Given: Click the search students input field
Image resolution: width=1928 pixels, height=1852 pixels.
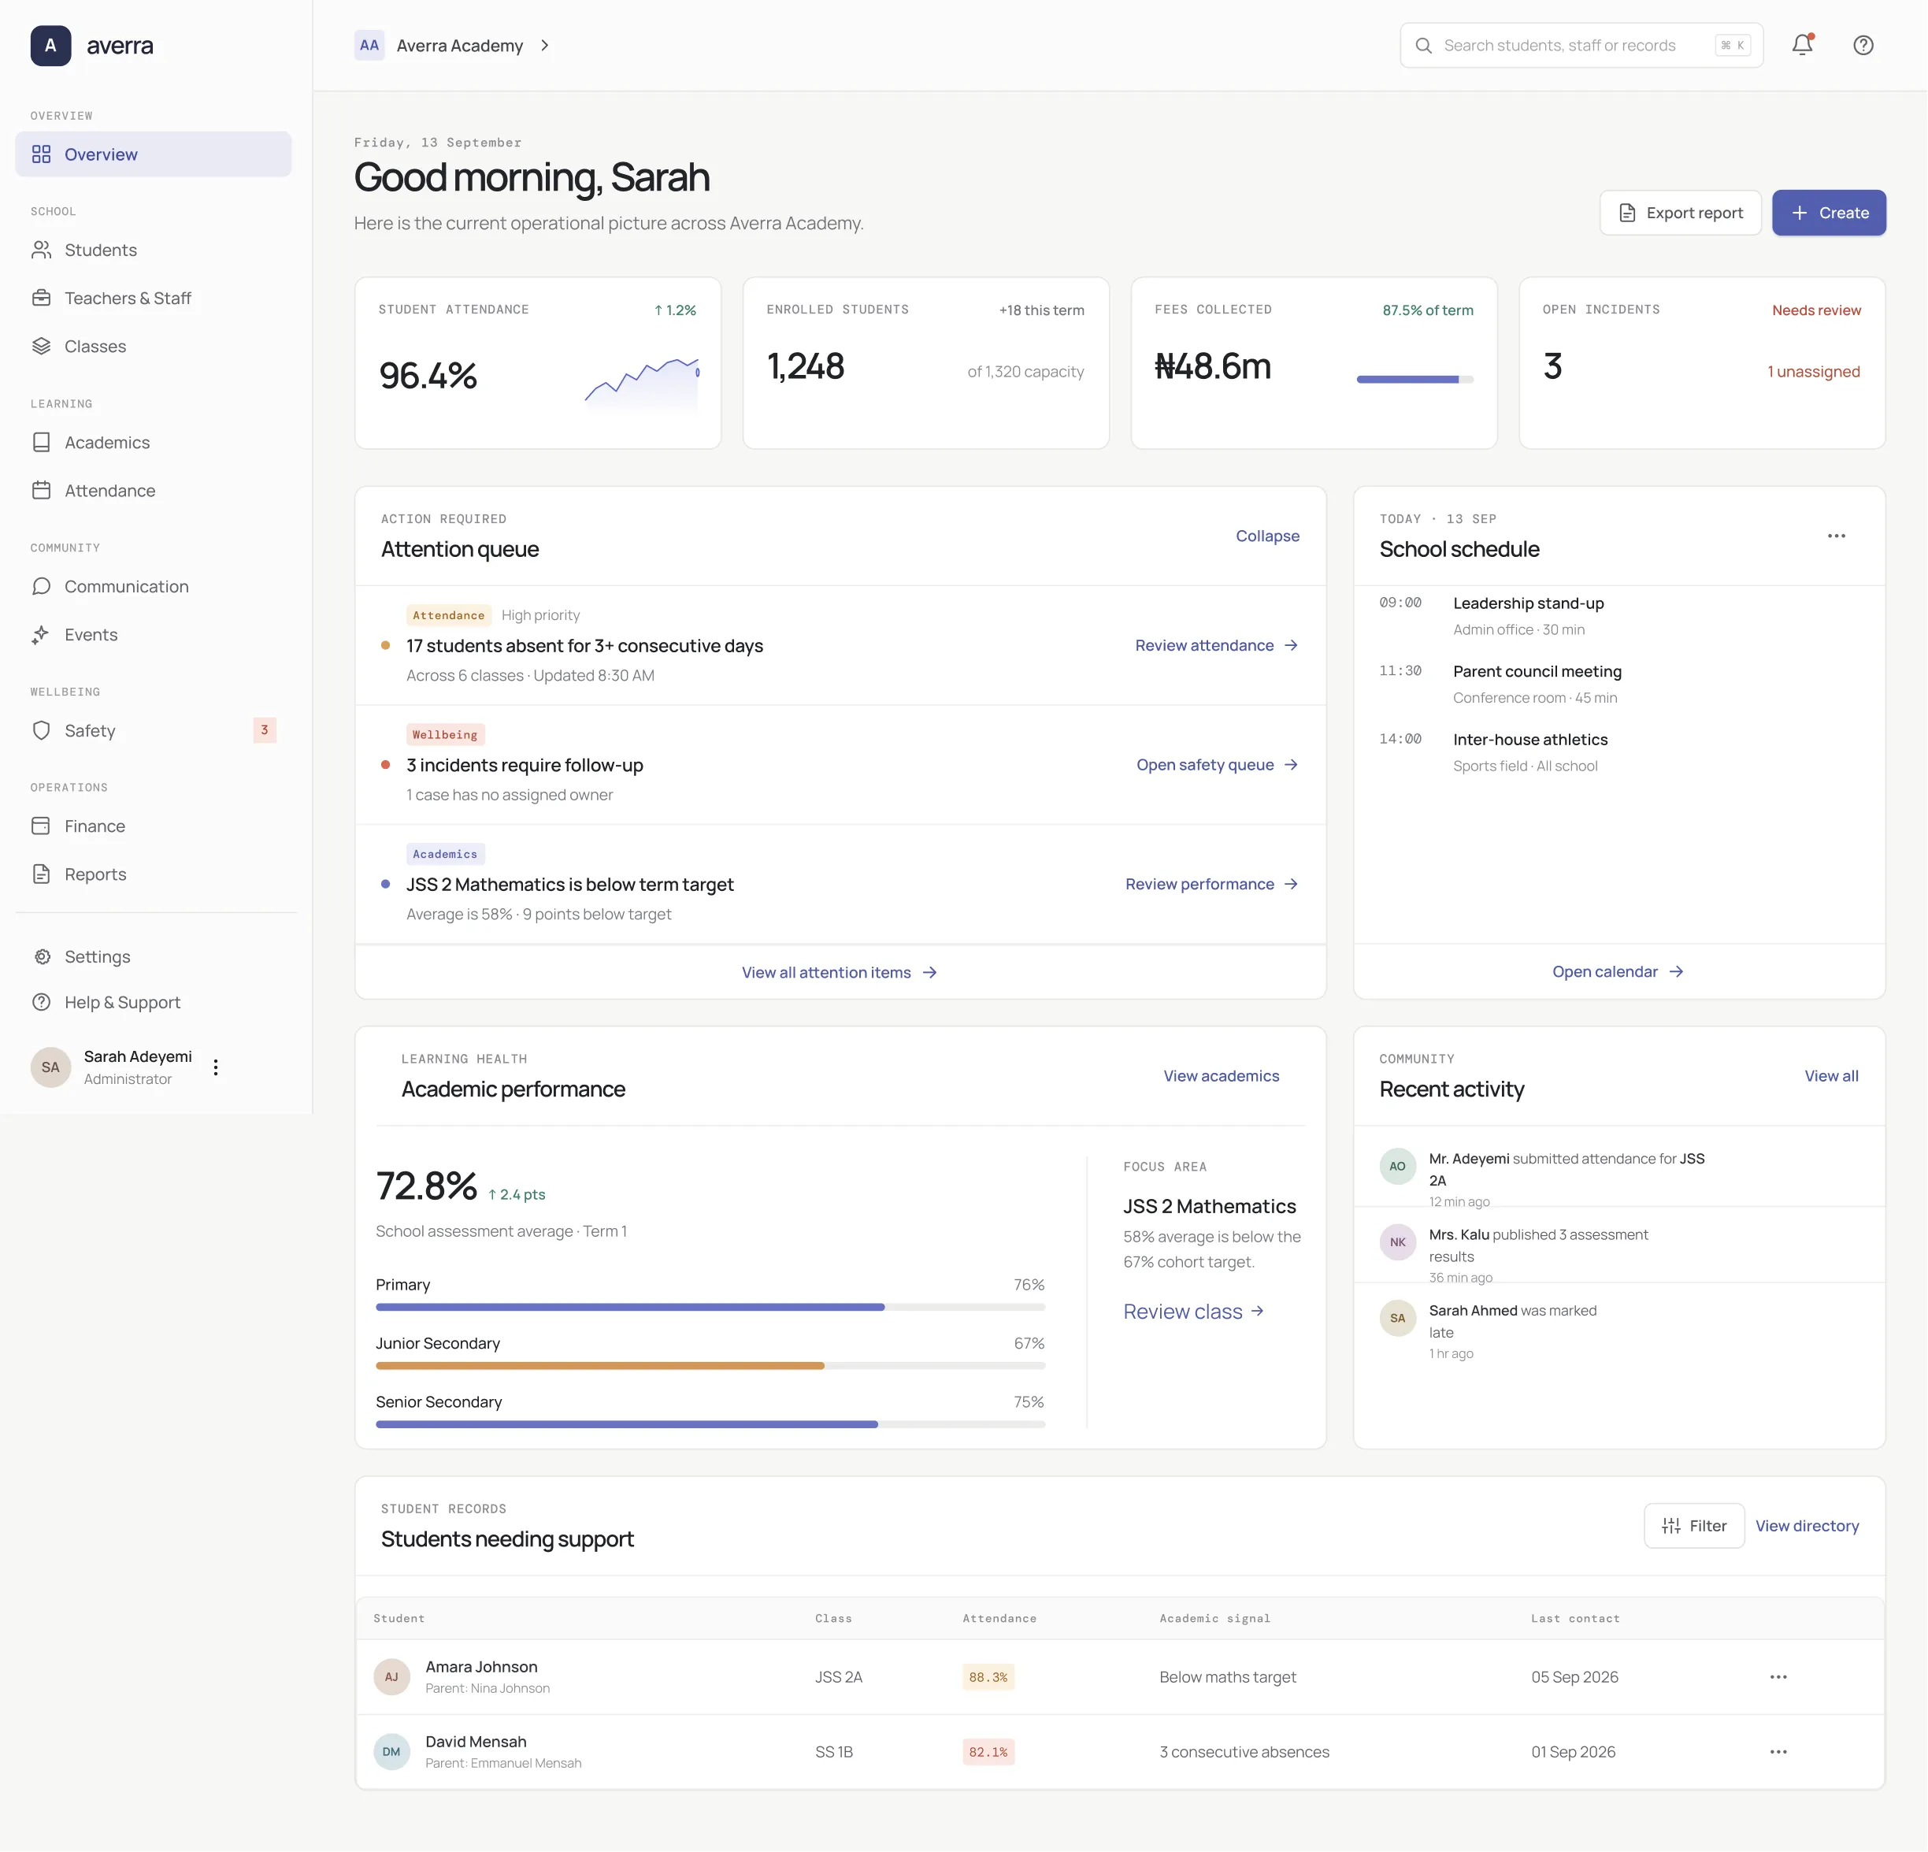Looking at the screenshot, I should [x=1581, y=45].
